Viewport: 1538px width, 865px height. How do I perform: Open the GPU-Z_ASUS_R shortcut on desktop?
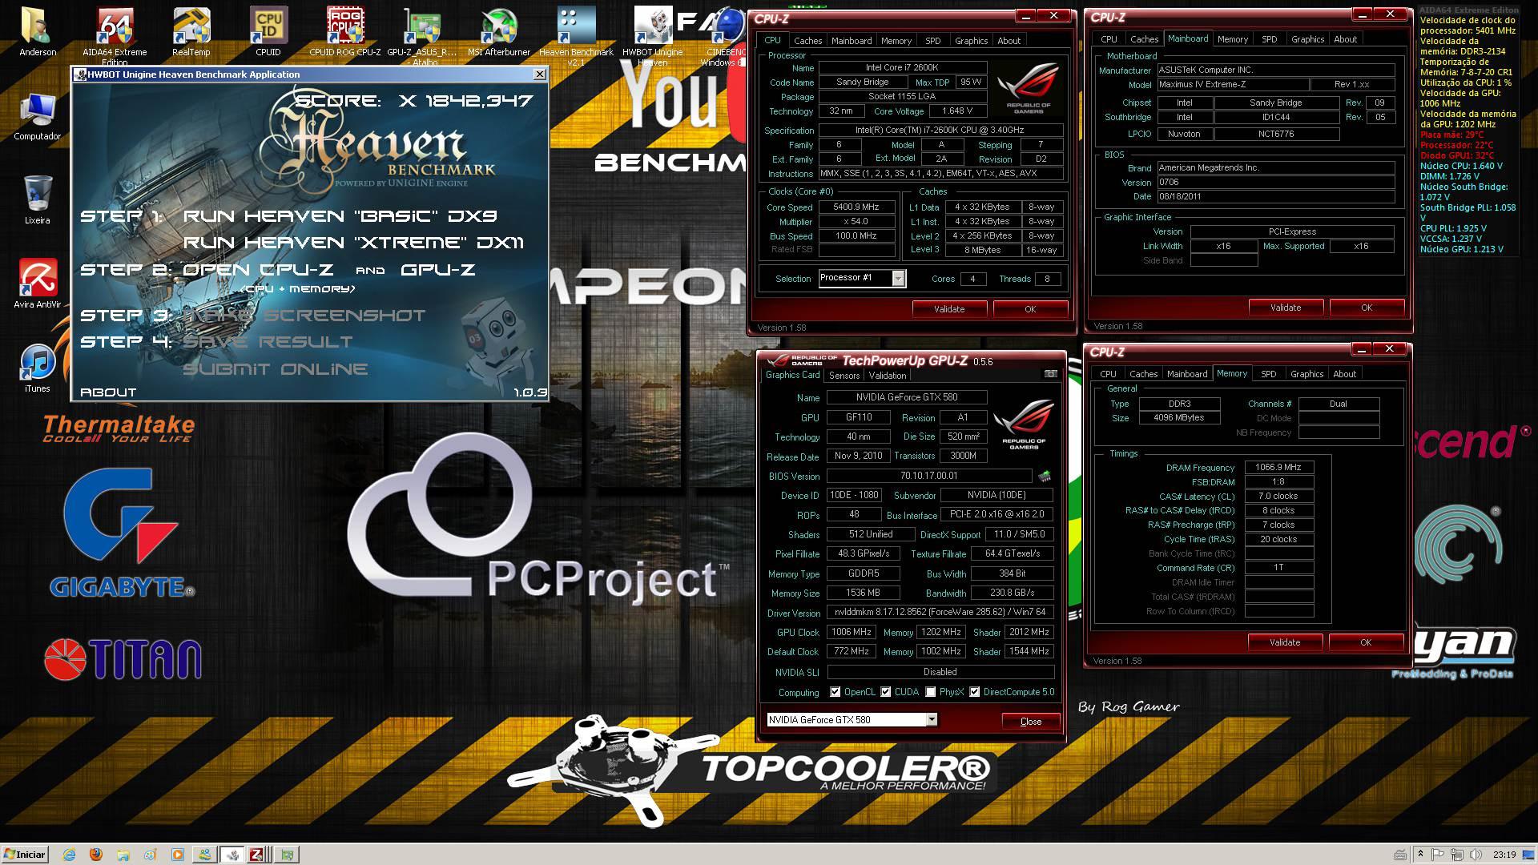[x=422, y=36]
